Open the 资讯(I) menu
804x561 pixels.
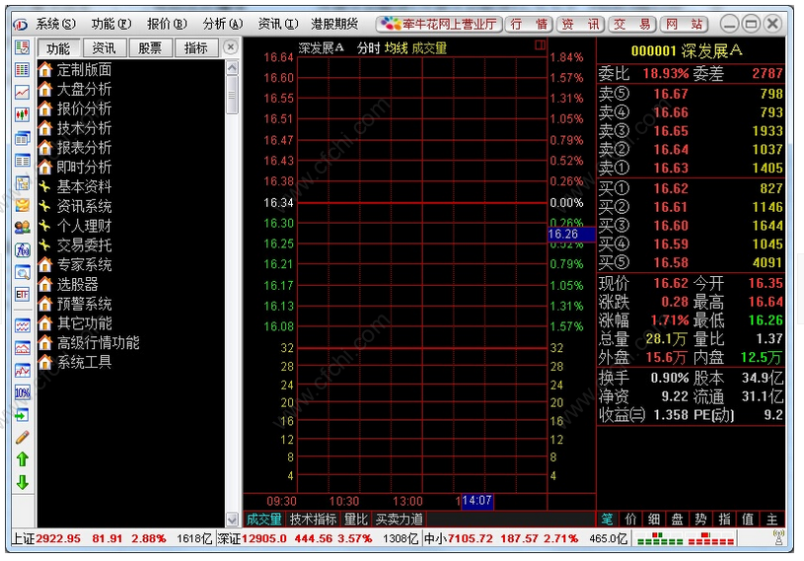[278, 24]
